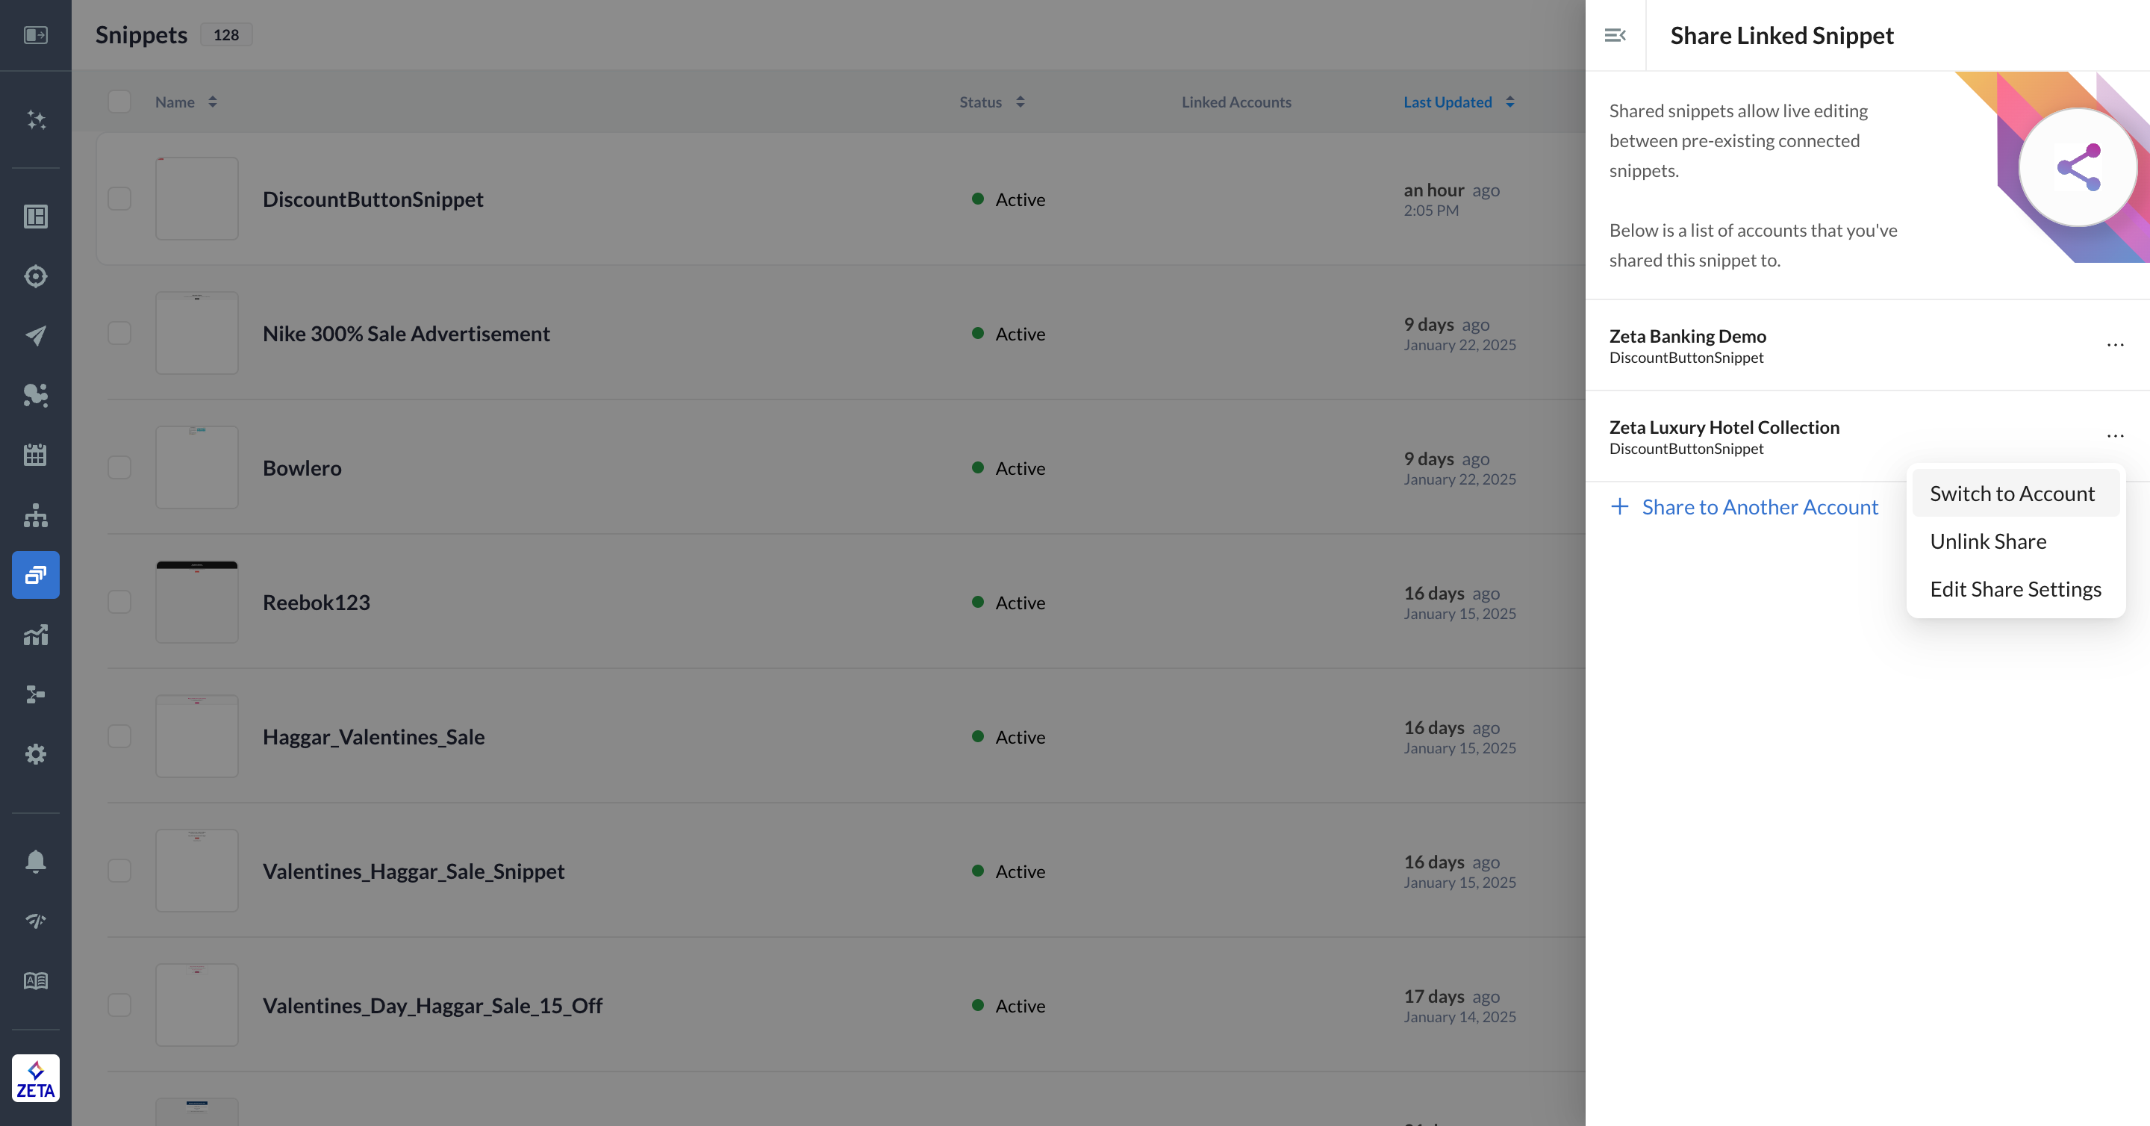Choose Switch to Account from menu
This screenshot has height=1126, width=2150.
coord(2016,494)
